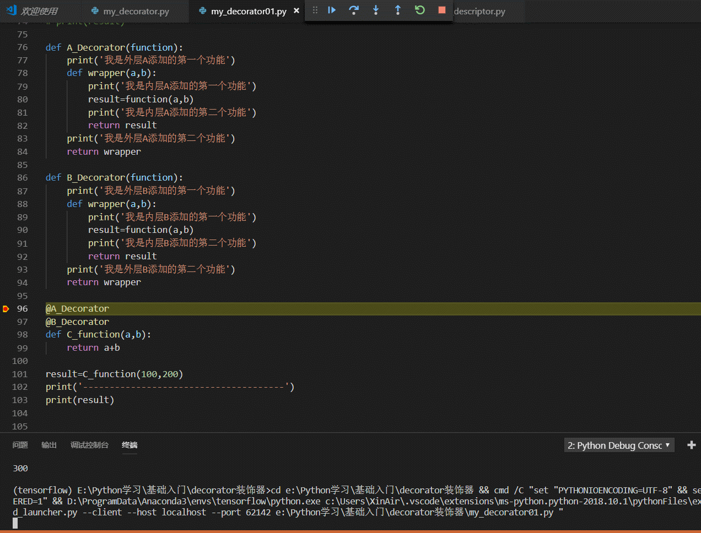Click line number 86 in gutter
This screenshot has width=701, height=533.
pyautogui.click(x=22, y=178)
